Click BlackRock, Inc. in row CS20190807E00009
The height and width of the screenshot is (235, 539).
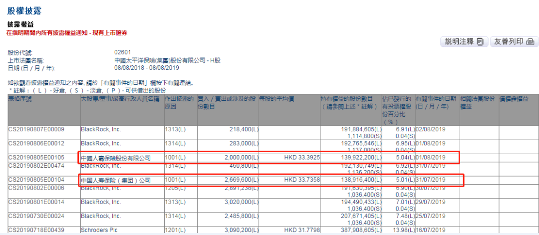point(101,130)
